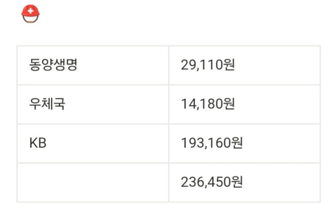Select the 우체국 cell
Image resolution: width=335 pixels, height=214 pixels.
(x=93, y=104)
